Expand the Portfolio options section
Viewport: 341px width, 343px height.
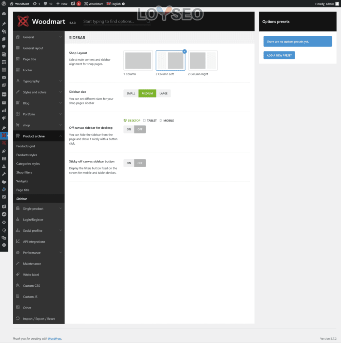click(39, 114)
